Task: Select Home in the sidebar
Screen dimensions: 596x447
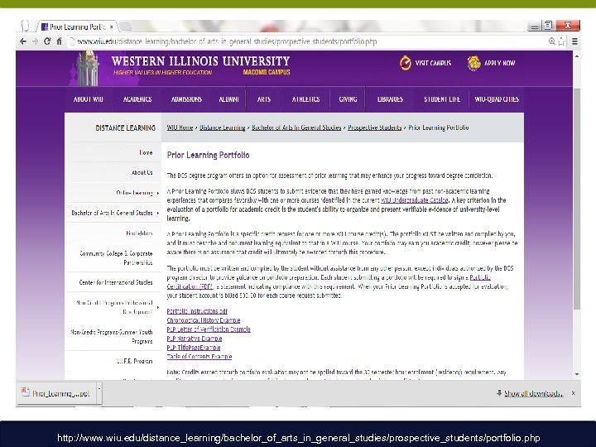Action: (x=146, y=152)
